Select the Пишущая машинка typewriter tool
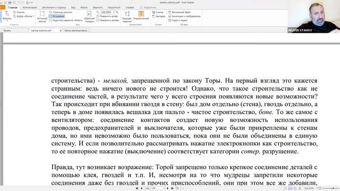Image resolution: width=340 pixels, height=191 pixels. click(127, 16)
